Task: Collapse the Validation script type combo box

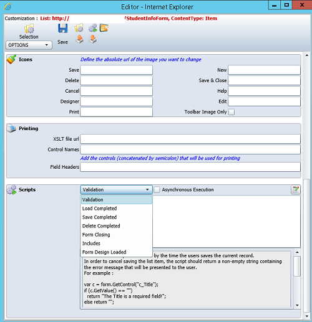Action: (x=117, y=189)
